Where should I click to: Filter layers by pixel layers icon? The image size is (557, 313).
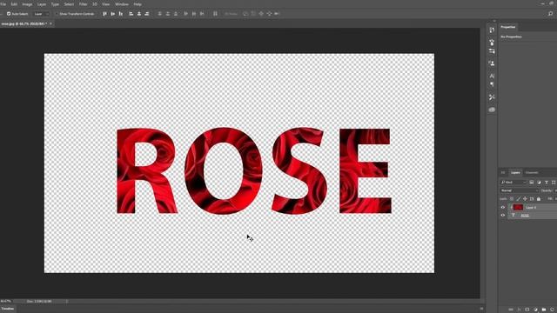click(x=532, y=183)
